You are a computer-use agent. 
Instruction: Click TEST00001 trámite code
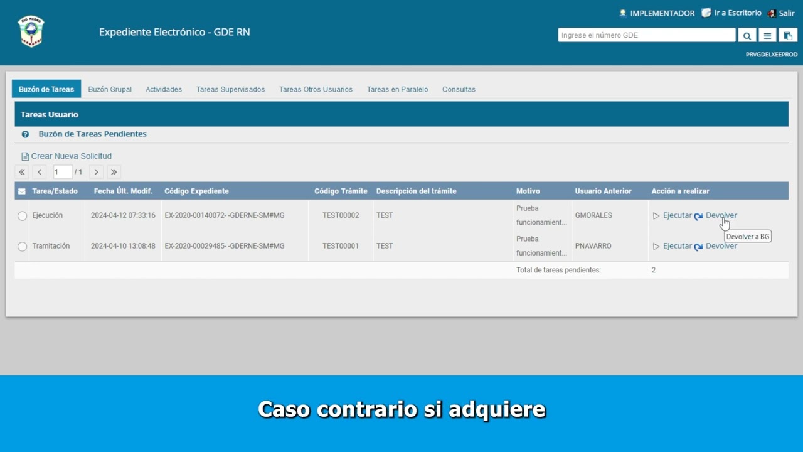341,246
